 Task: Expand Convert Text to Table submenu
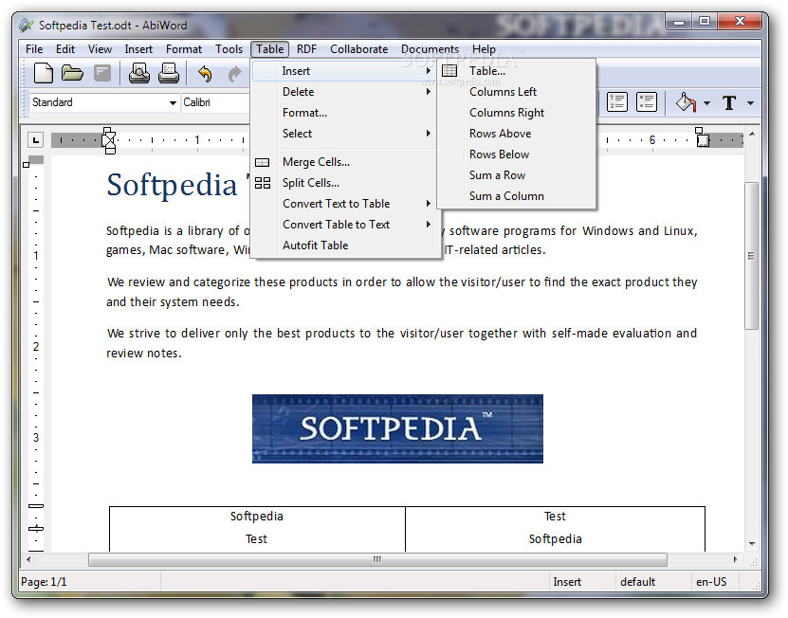[x=344, y=204]
